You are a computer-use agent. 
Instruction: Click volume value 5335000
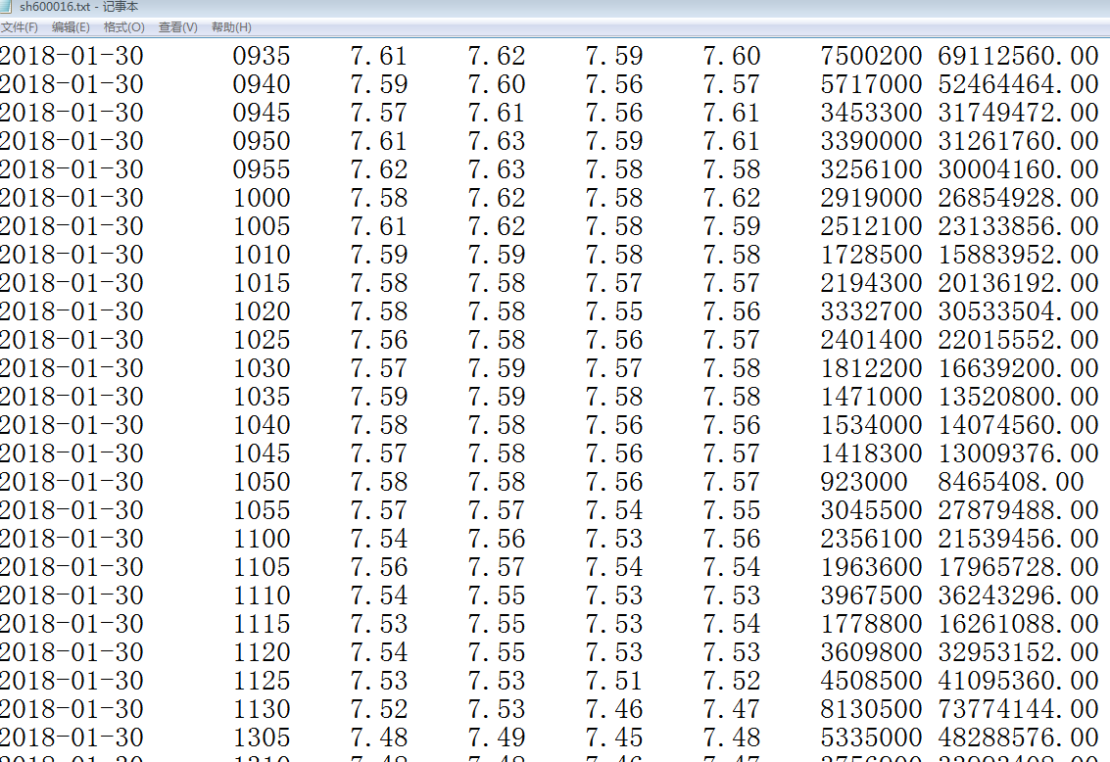(x=871, y=738)
